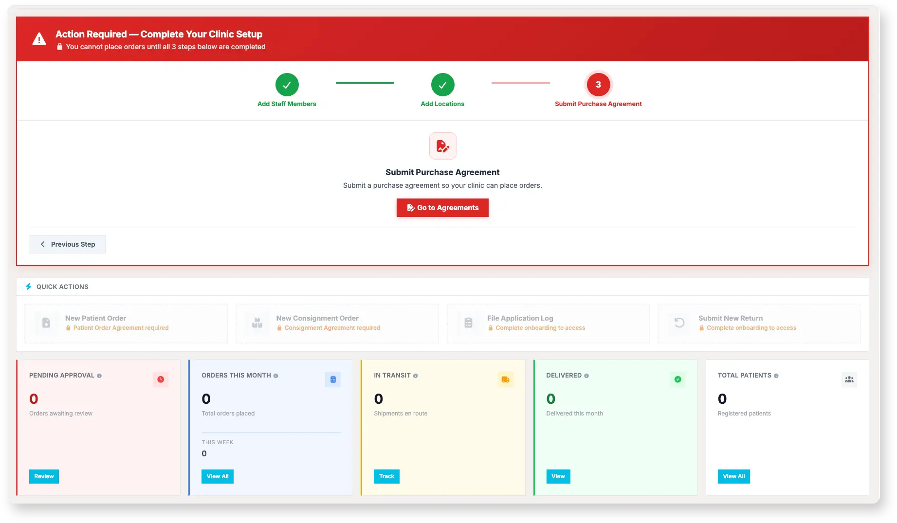Click the truck icon on In Transit card
Image resolution: width=897 pixels, height=523 pixels.
coord(505,379)
